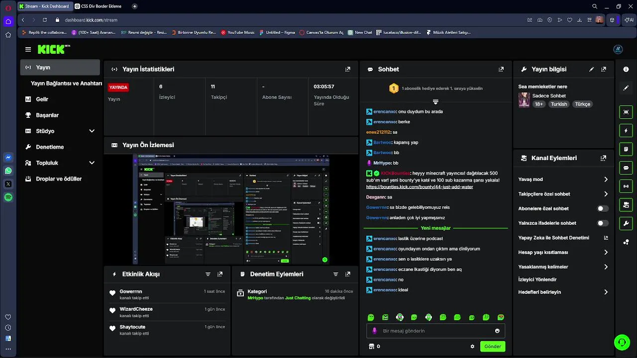Pop out the Denetim Eylemleri panel
The image size is (637, 358).
pos(347,274)
